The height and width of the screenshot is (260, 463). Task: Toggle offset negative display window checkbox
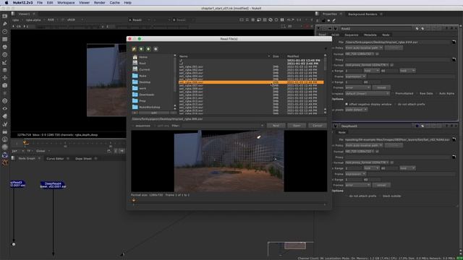[x=347, y=104]
